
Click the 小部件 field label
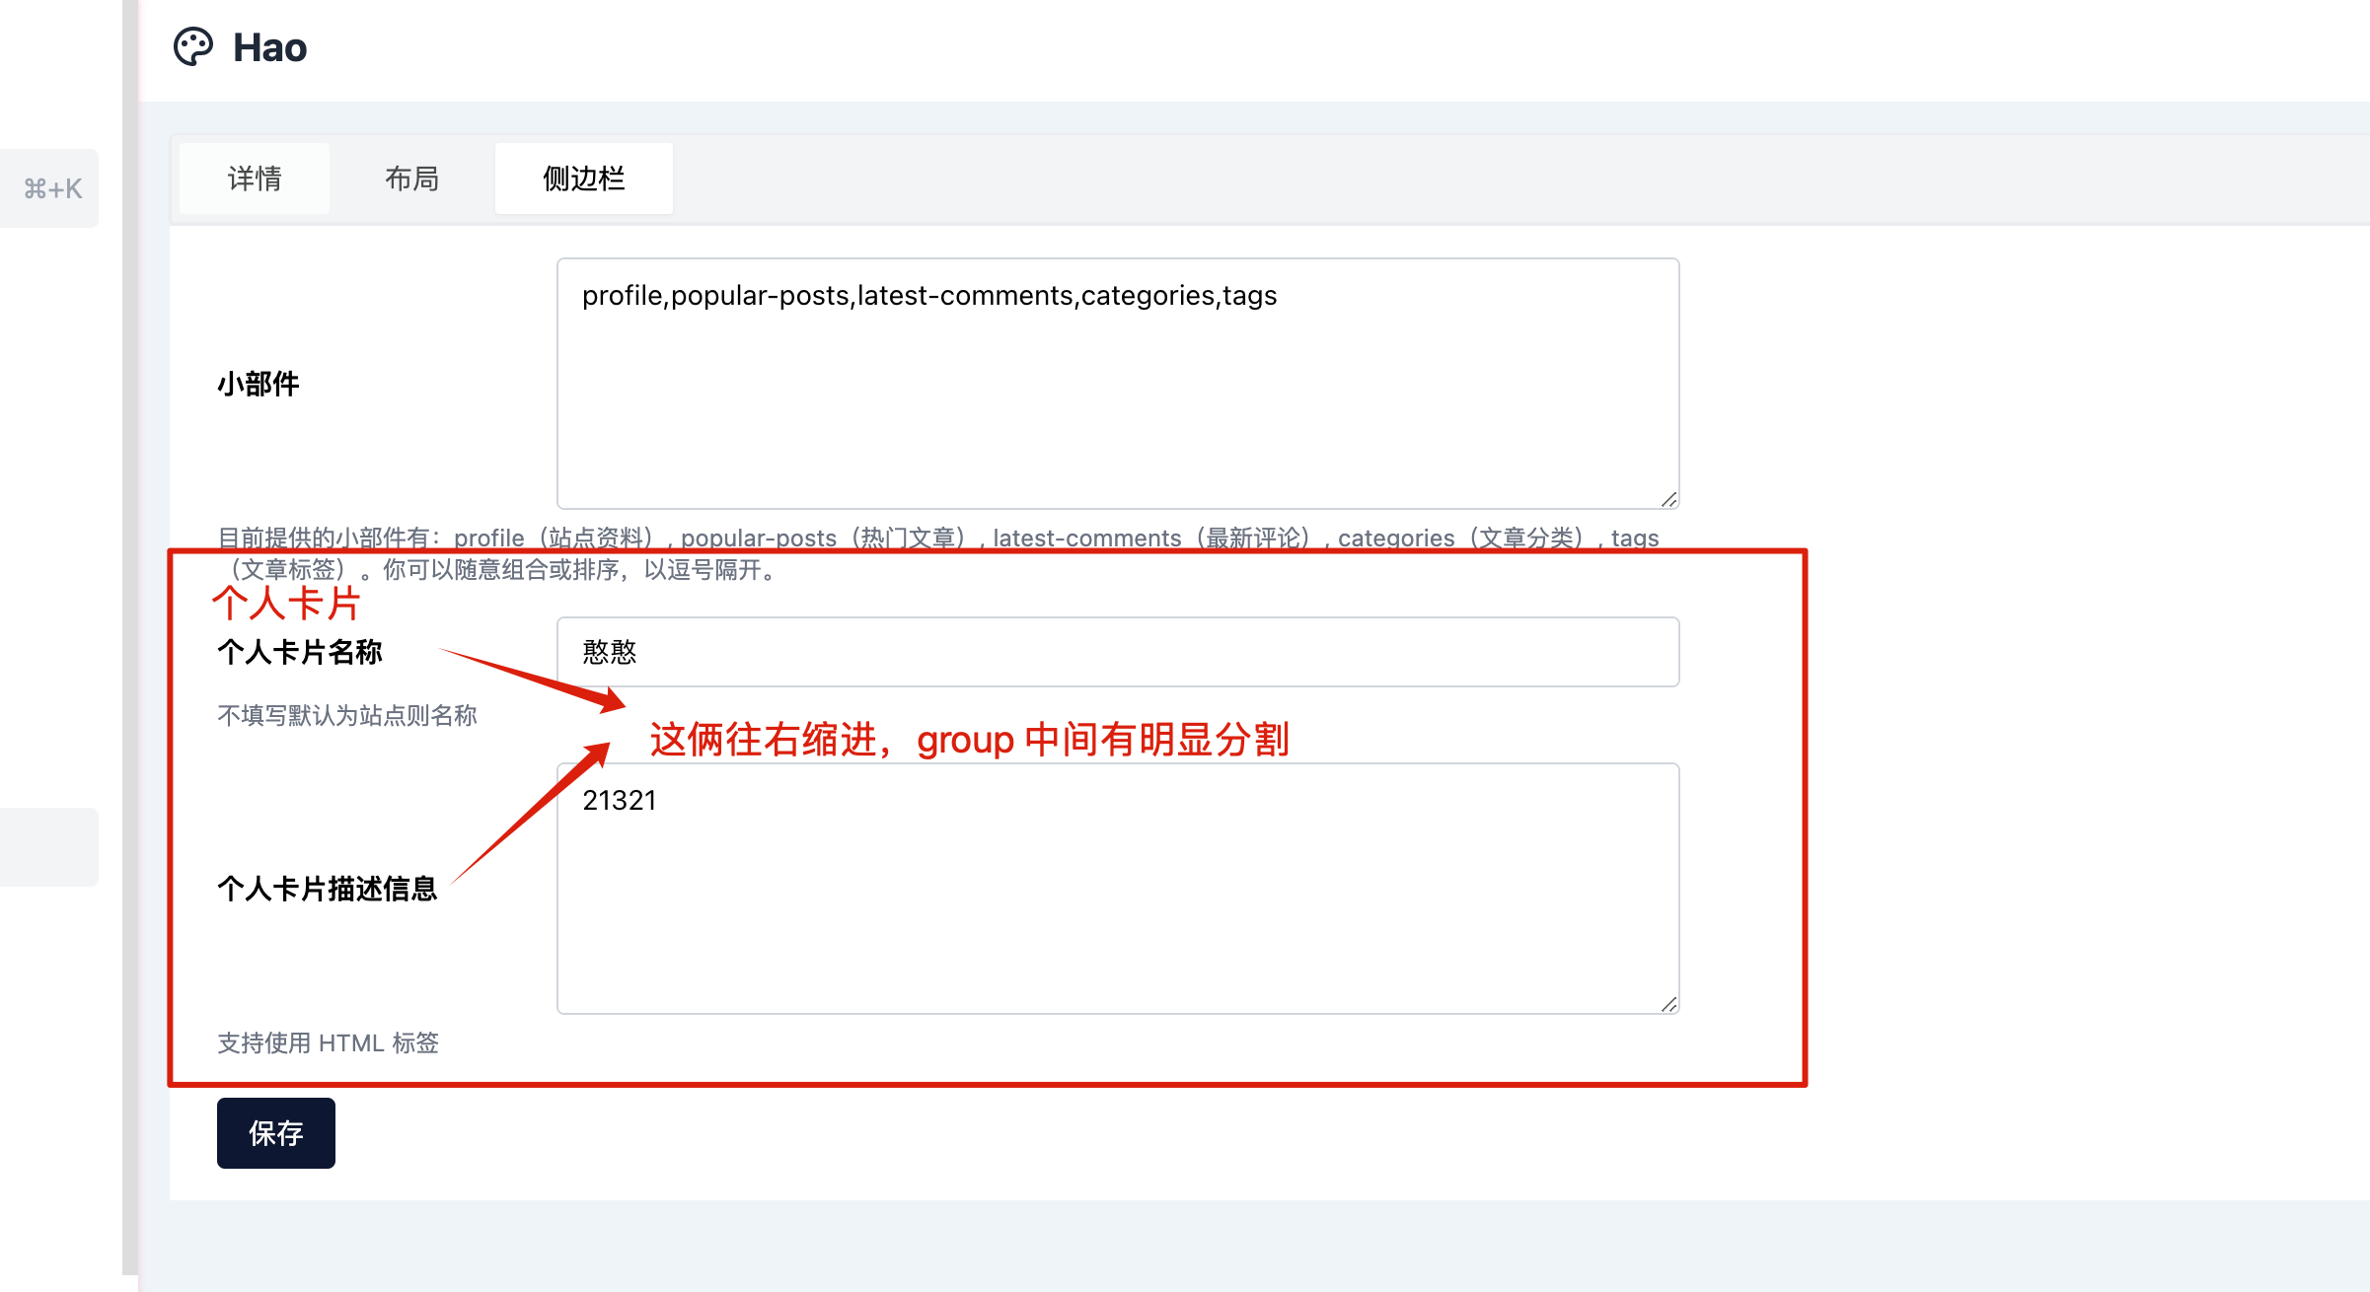point(258,384)
